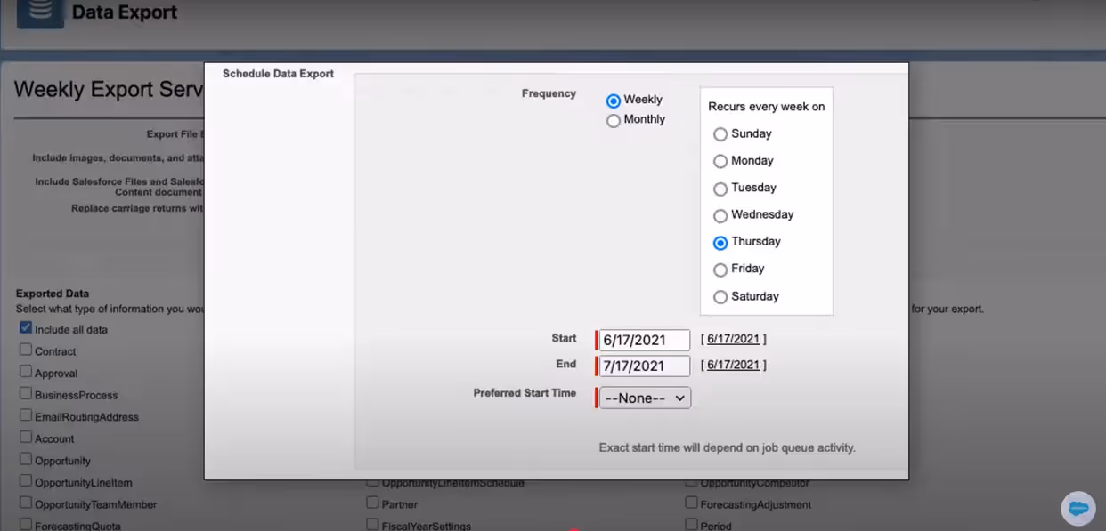1106x531 pixels.
Task: Open the Preferred Start Time dropdown
Action: coord(645,398)
